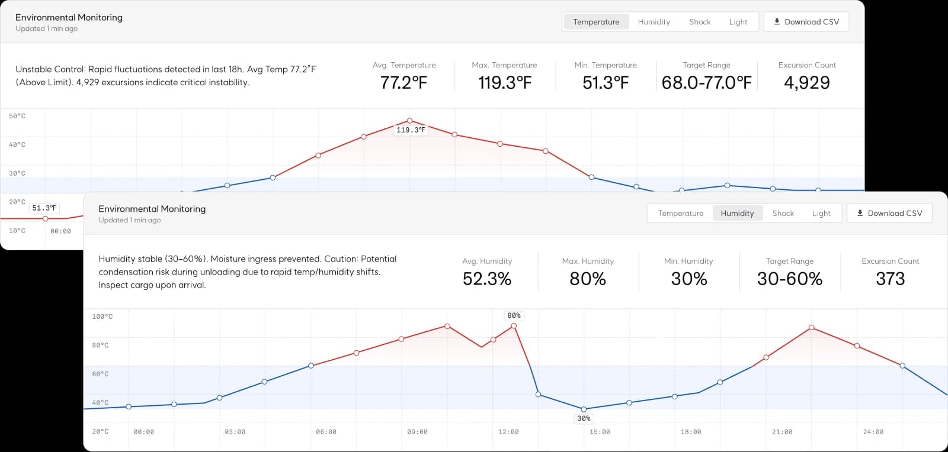
Task: Switch to Light tab in lower panel
Action: coord(821,214)
